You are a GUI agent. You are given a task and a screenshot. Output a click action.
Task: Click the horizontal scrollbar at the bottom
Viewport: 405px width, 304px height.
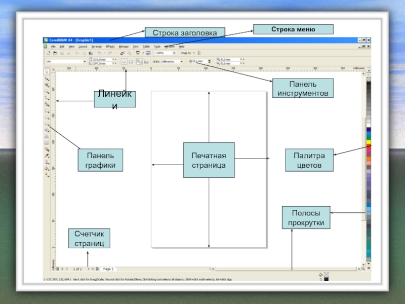228,269
